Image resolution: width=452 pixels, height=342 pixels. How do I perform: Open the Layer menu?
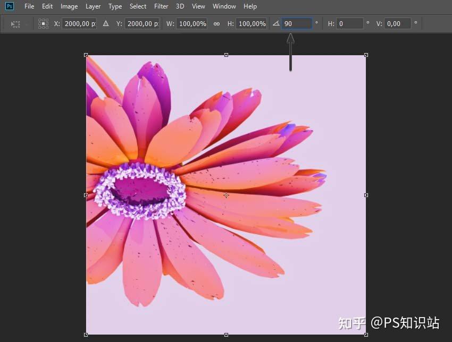(93, 6)
